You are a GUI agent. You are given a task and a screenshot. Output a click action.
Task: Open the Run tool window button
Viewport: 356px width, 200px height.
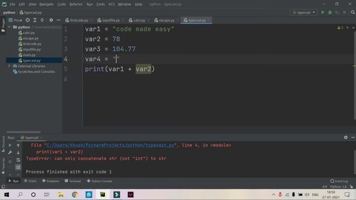click(x=13, y=181)
